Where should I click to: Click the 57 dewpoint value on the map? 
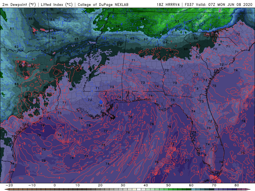click(x=162, y=33)
